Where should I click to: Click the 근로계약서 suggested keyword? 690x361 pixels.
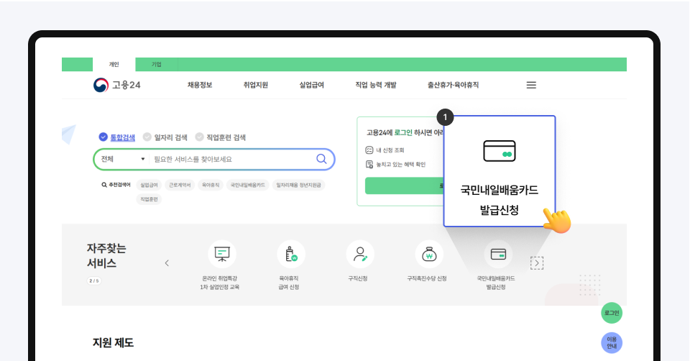pos(180,185)
